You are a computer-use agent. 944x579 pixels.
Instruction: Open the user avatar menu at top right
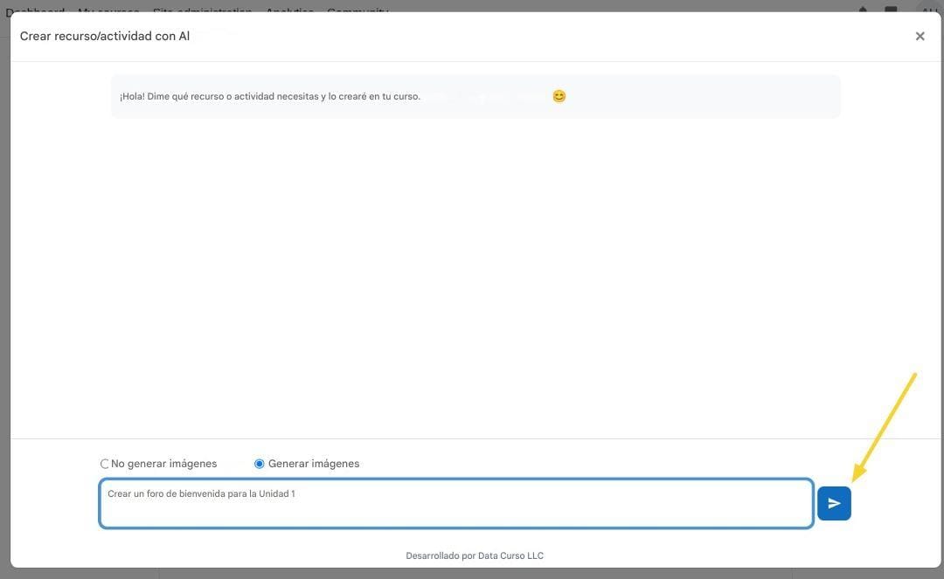click(927, 7)
